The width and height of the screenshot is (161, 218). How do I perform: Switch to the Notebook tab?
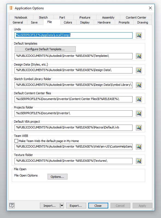[21, 17]
